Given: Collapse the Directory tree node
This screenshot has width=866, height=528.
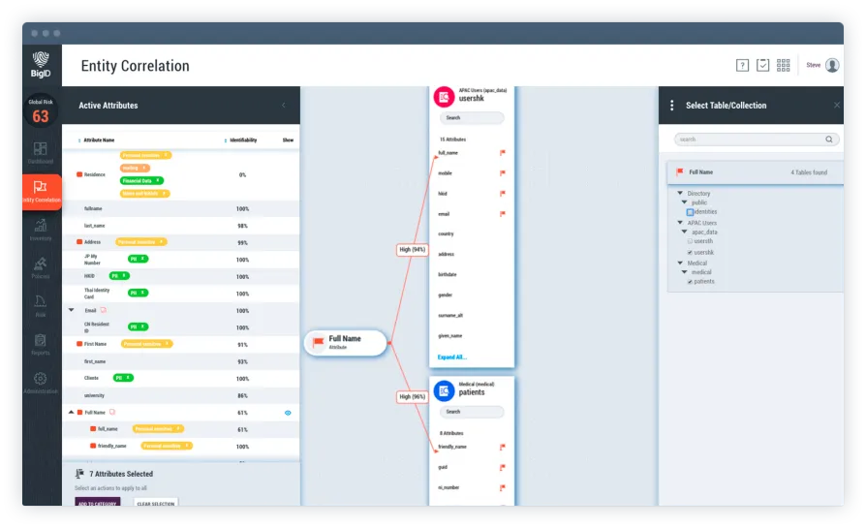Looking at the screenshot, I should (x=680, y=194).
